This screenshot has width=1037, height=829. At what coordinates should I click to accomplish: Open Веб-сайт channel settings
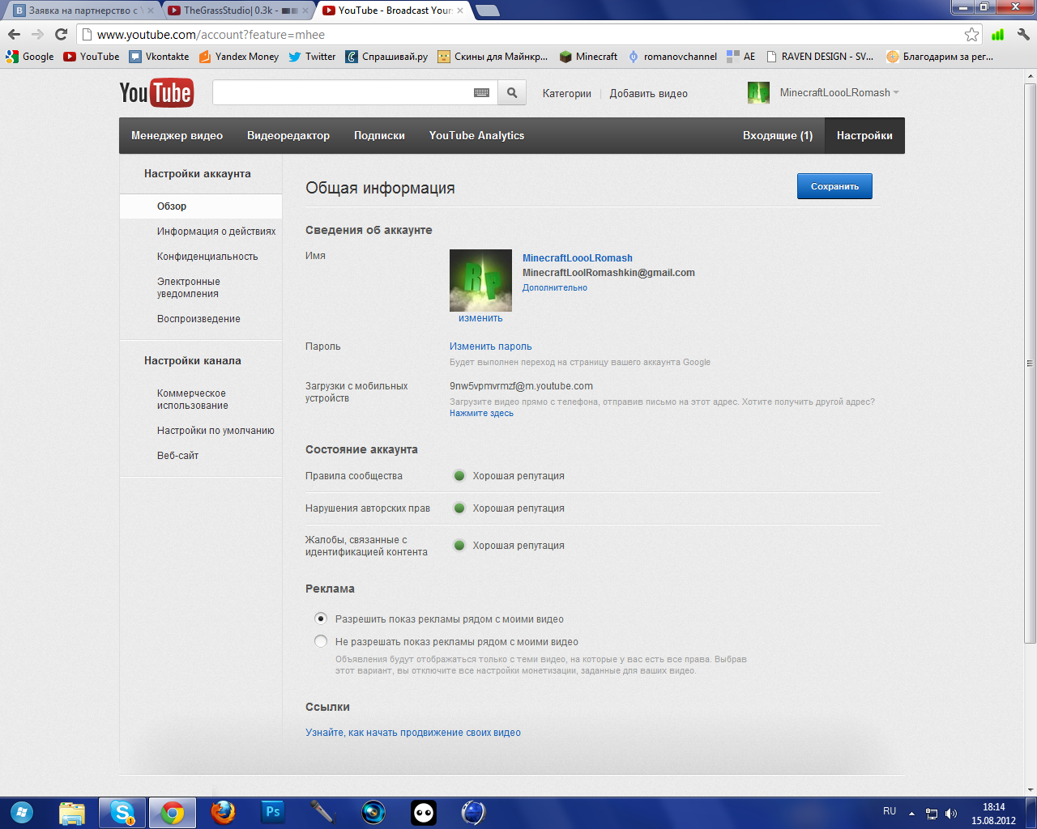(x=177, y=456)
